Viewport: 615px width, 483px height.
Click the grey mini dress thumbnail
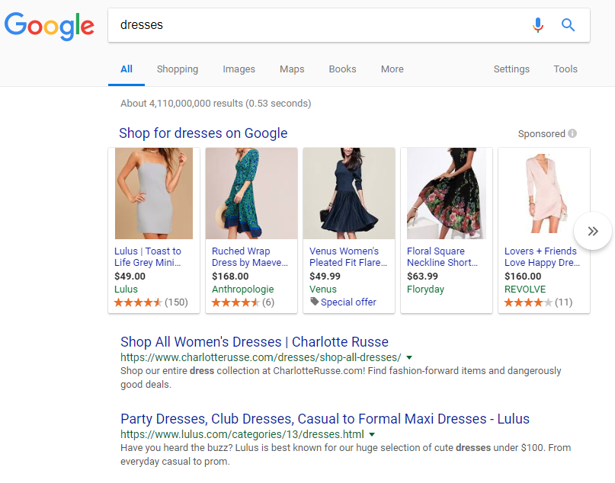click(x=154, y=194)
